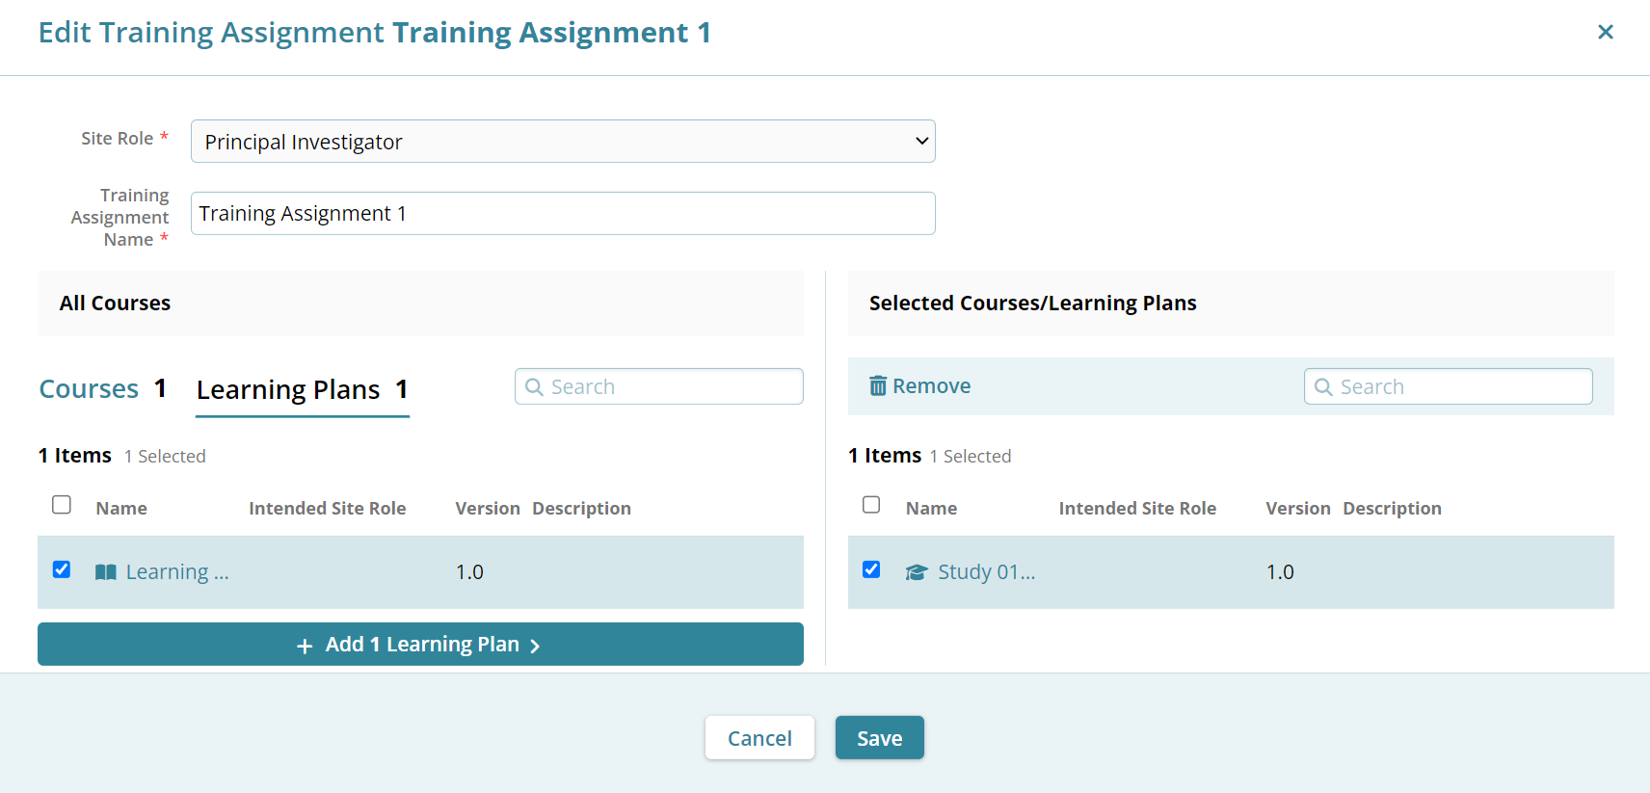
Task: Click the book icon beside Learning ...
Action: click(106, 572)
